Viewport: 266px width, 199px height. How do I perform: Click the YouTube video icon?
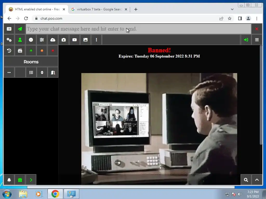click(75, 40)
